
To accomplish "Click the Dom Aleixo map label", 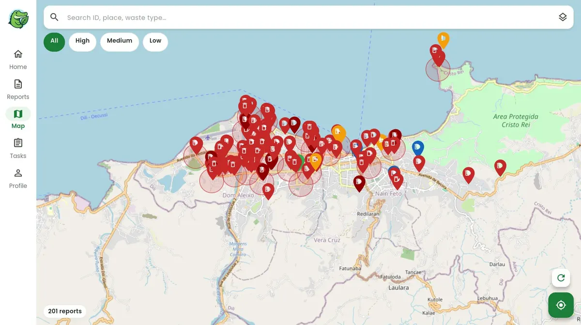I will [238, 195].
